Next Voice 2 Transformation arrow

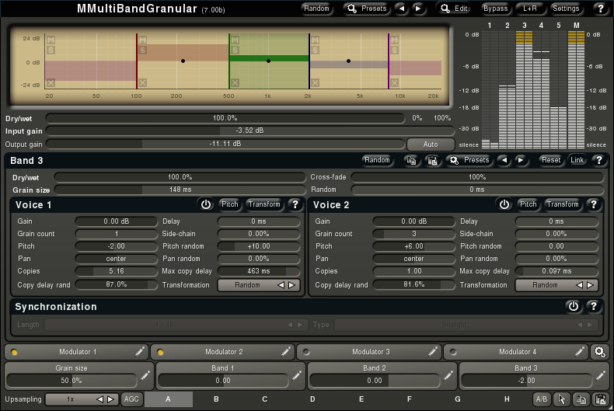(x=590, y=285)
